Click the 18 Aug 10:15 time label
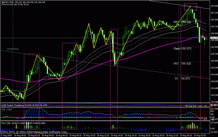This screenshot has width=218, height=137. point(90,136)
